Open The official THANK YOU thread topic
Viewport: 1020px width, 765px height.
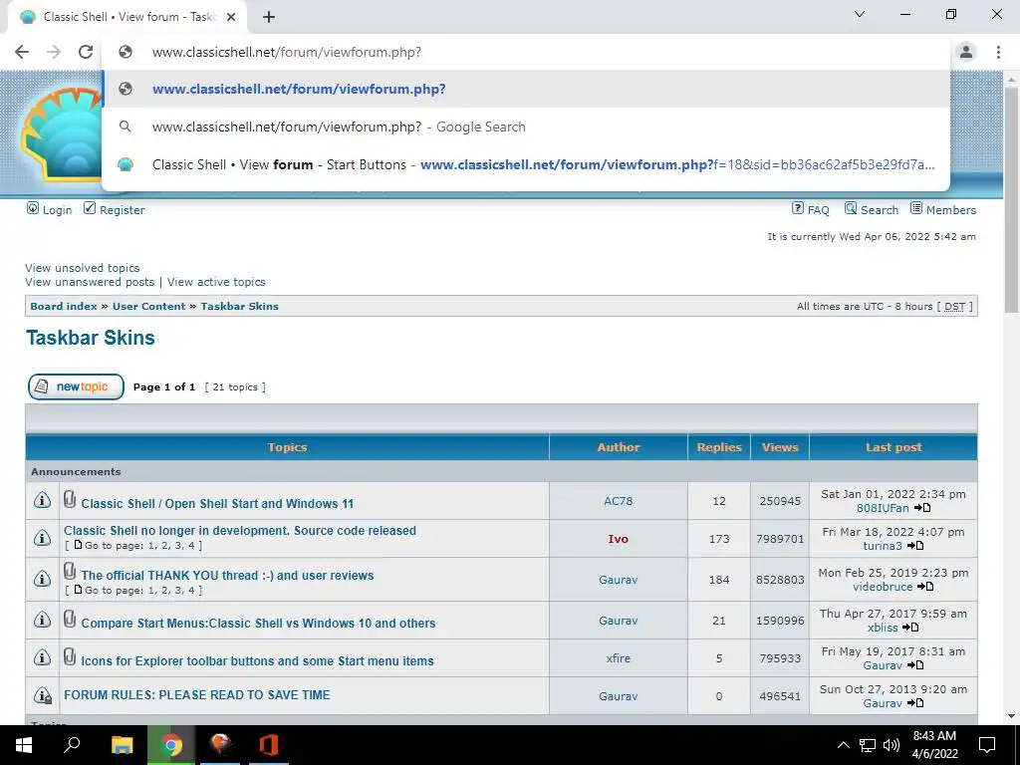[228, 576]
